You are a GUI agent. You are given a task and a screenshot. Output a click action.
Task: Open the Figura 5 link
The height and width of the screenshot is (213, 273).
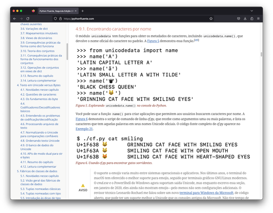click(x=153, y=41)
